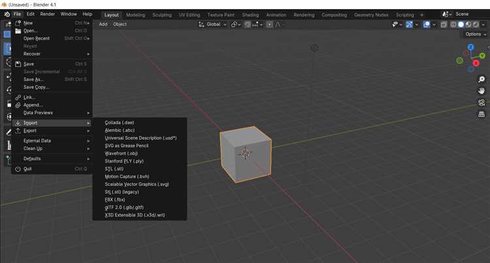Open the Object menu in viewport header
Image resolution: width=490 pixels, height=263 pixels.
tap(120, 24)
